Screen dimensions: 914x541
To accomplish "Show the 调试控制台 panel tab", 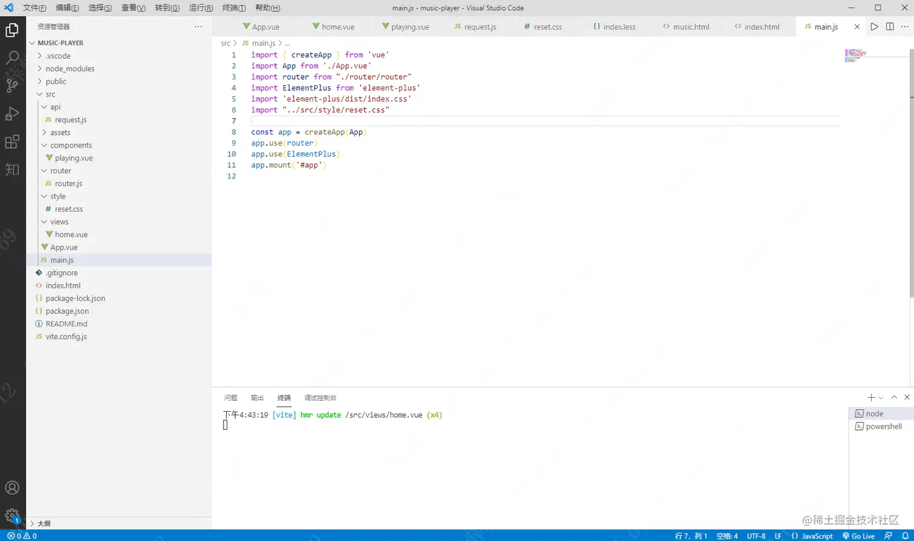I will coord(320,398).
